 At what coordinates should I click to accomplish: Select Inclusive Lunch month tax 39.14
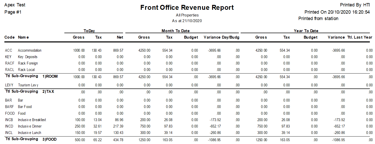pos(168,133)
